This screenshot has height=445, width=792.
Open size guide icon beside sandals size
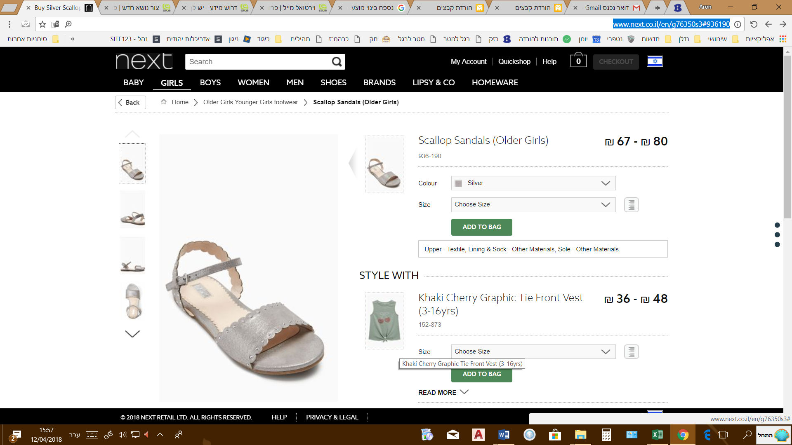(x=631, y=205)
